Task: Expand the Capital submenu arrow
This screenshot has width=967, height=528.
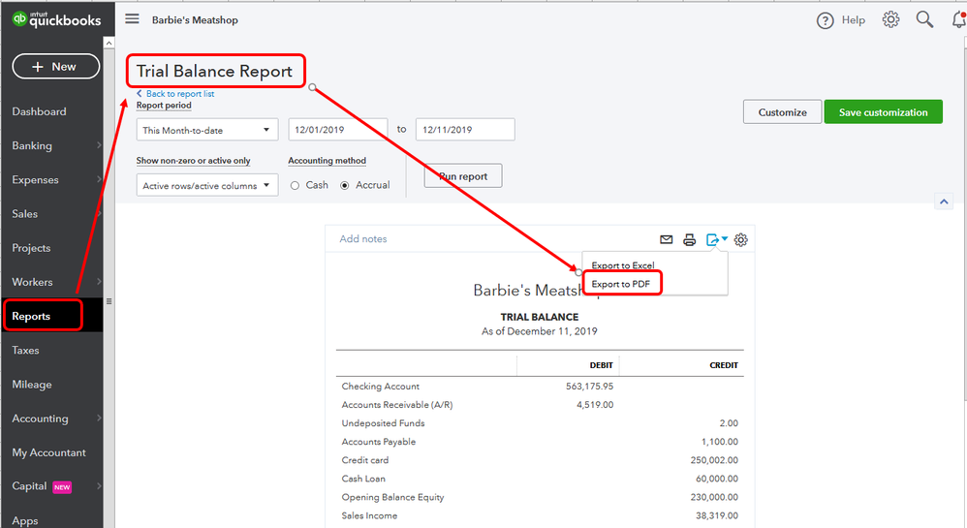Action: coord(99,486)
